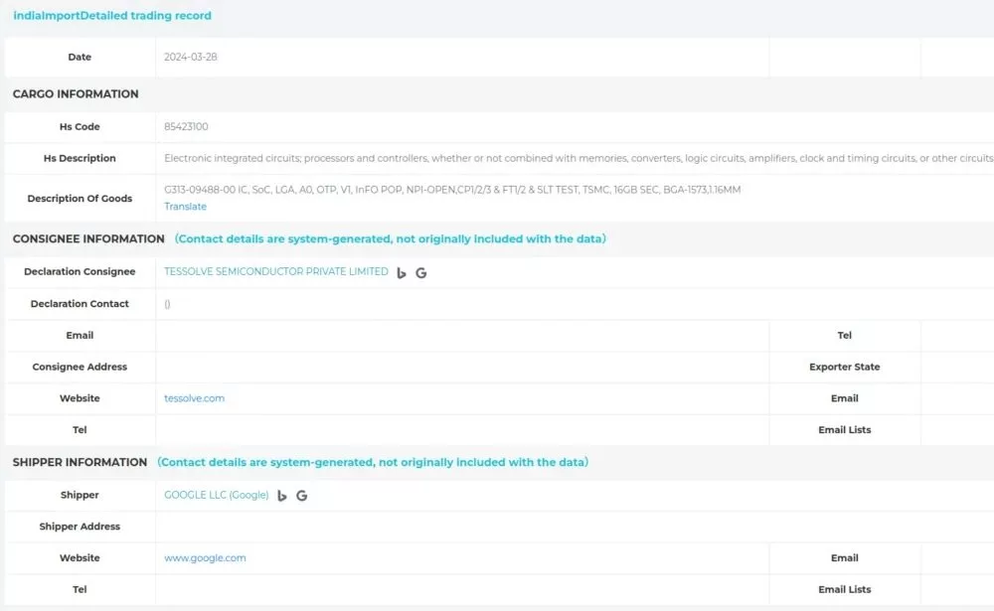994x611 pixels.
Task: Click the Exporter State label
Action: click(x=844, y=367)
